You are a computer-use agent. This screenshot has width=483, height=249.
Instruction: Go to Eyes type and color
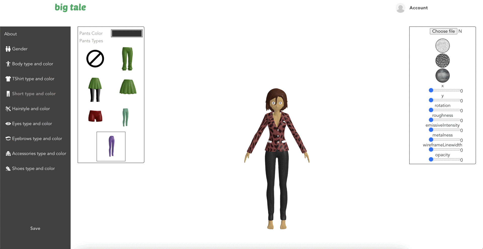coord(32,124)
